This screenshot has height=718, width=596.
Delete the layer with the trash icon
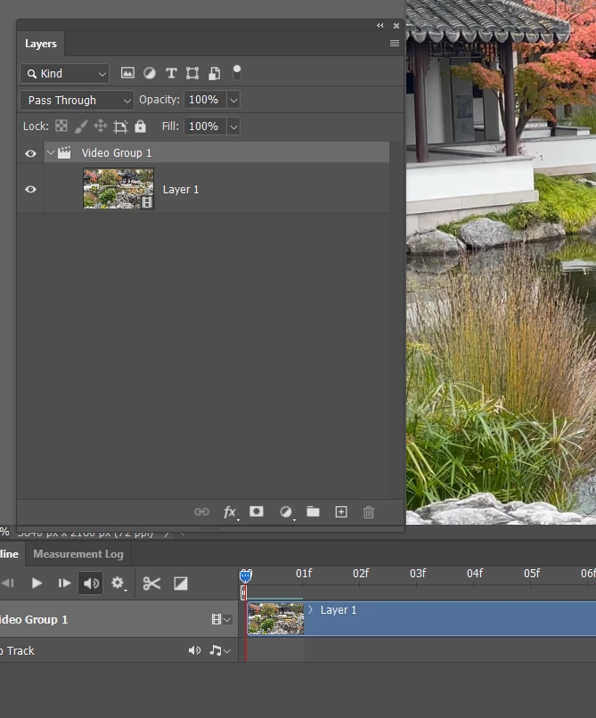368,512
